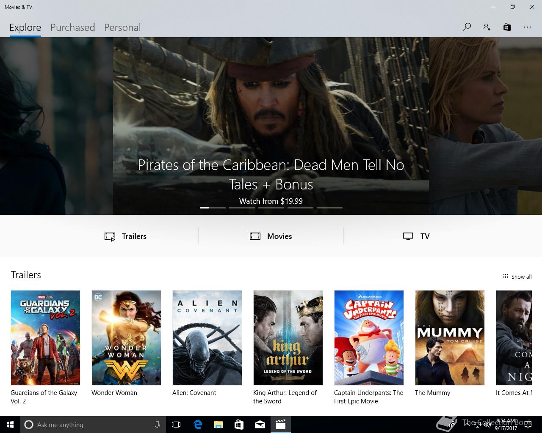Image resolution: width=542 pixels, height=433 pixels.
Task: Switch to the Explore tab
Action: click(x=25, y=27)
